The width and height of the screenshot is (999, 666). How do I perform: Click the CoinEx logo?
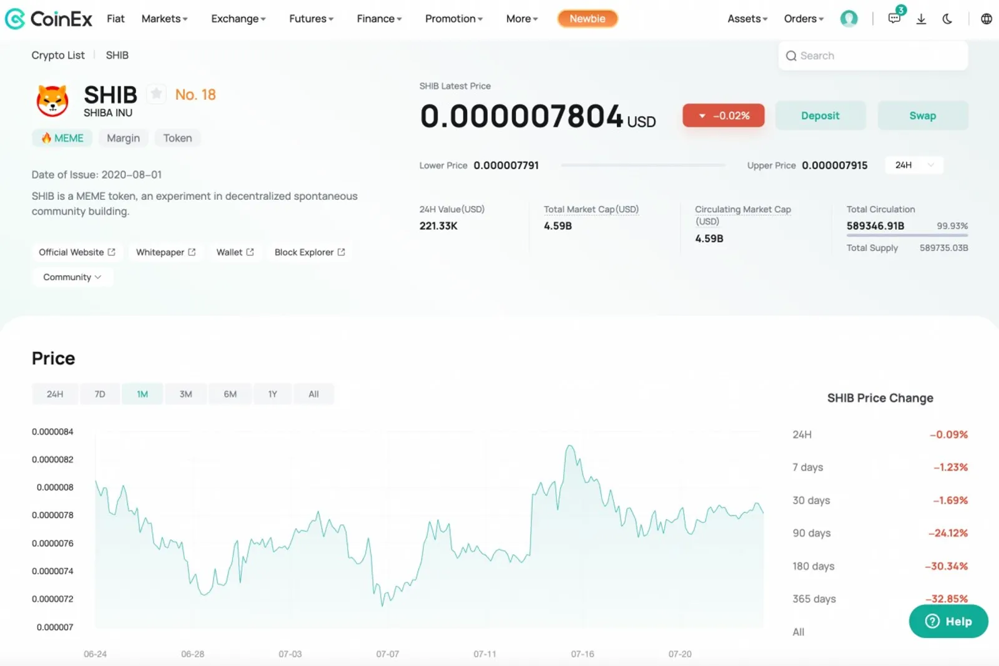point(48,19)
